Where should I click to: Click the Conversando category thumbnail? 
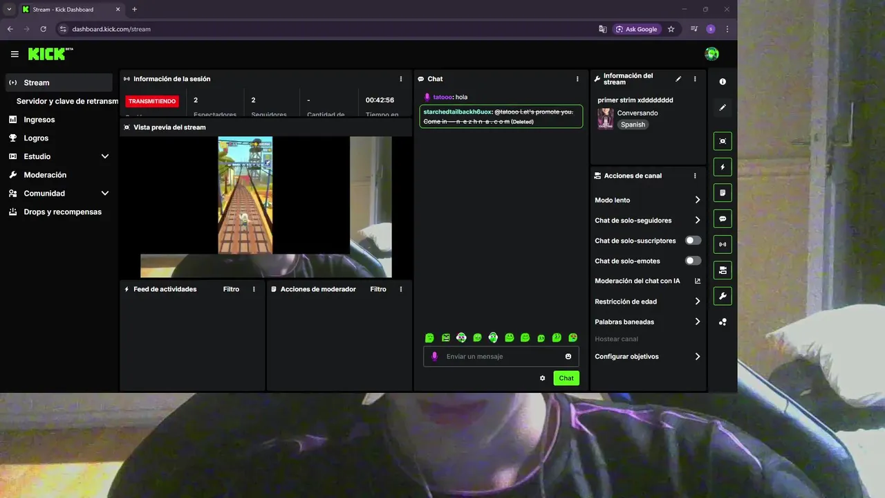(x=606, y=118)
